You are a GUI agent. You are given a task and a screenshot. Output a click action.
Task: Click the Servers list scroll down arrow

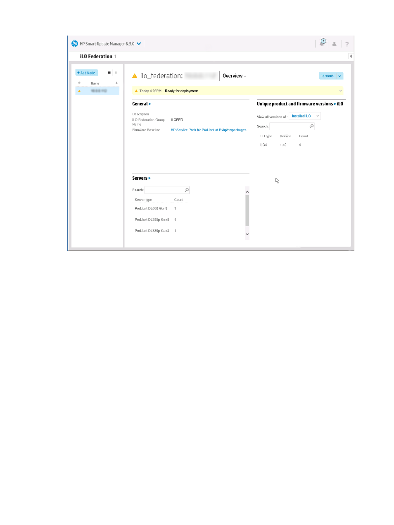pos(247,234)
